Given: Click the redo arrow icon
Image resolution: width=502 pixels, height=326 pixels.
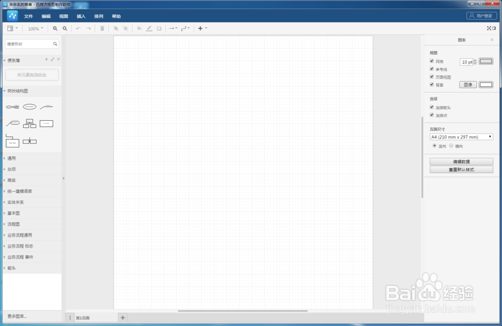Looking at the screenshot, I should pos(88,29).
